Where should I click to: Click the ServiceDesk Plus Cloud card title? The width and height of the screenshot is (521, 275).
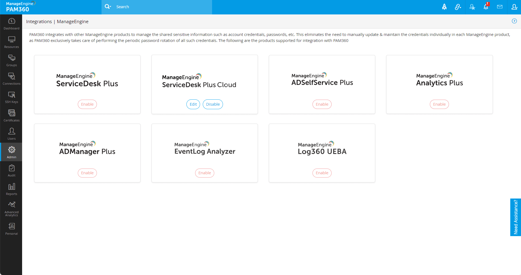pos(199,81)
